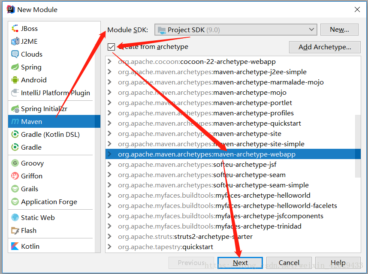This screenshot has width=368, height=274.
Task: Click the Static Web globe icon
Action: coord(15,217)
